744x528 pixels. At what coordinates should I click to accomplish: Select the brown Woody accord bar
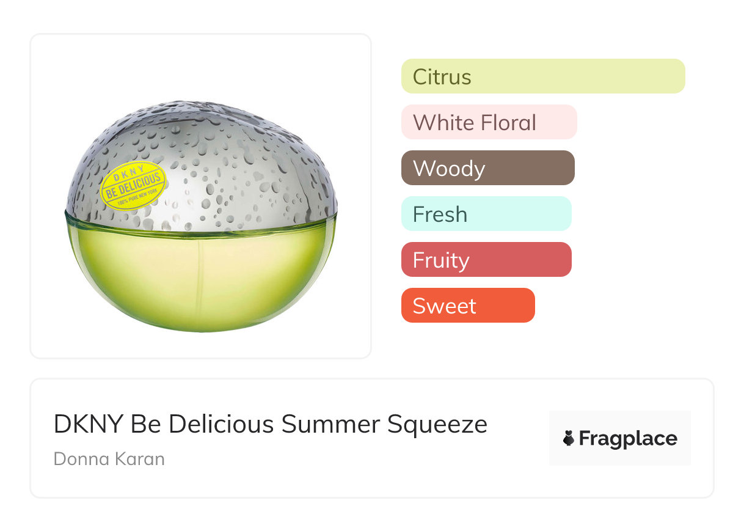pos(487,168)
